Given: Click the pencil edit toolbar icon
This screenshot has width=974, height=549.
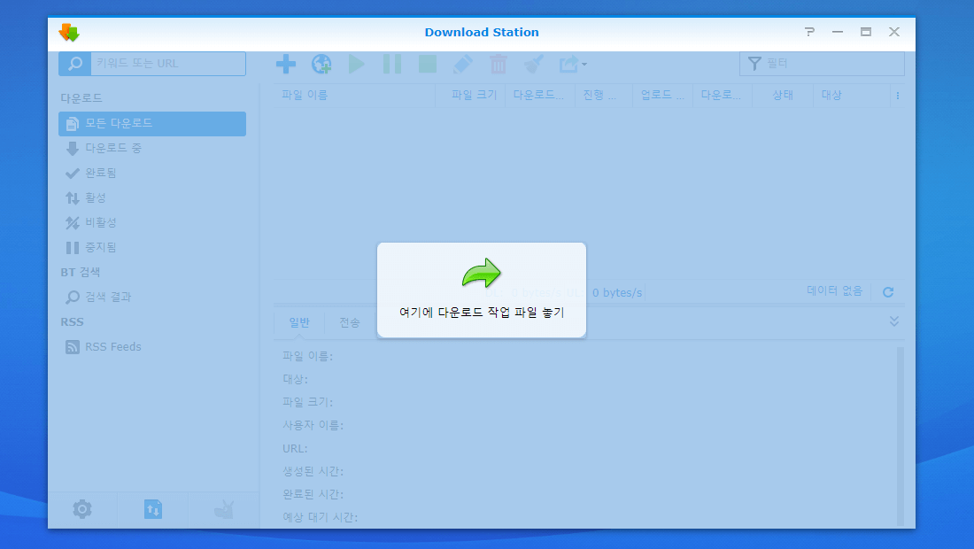Looking at the screenshot, I should click(463, 64).
